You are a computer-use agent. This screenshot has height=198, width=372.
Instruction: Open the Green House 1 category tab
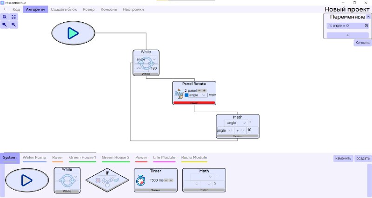pyautogui.click(x=82, y=158)
